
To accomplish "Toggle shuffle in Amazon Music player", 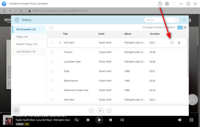I will 122,120.
